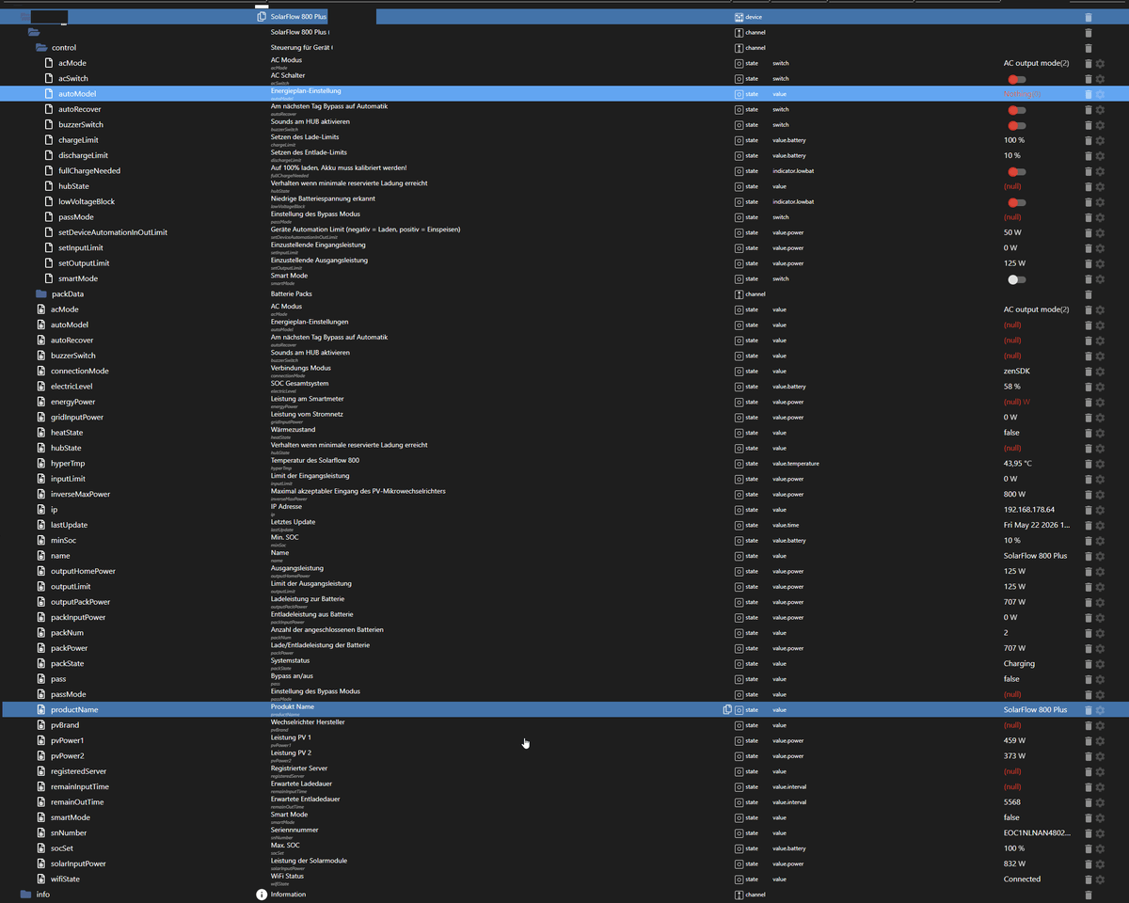Viewport: 1129px width, 903px height.
Task: Delete the control channel
Action: (x=1089, y=48)
